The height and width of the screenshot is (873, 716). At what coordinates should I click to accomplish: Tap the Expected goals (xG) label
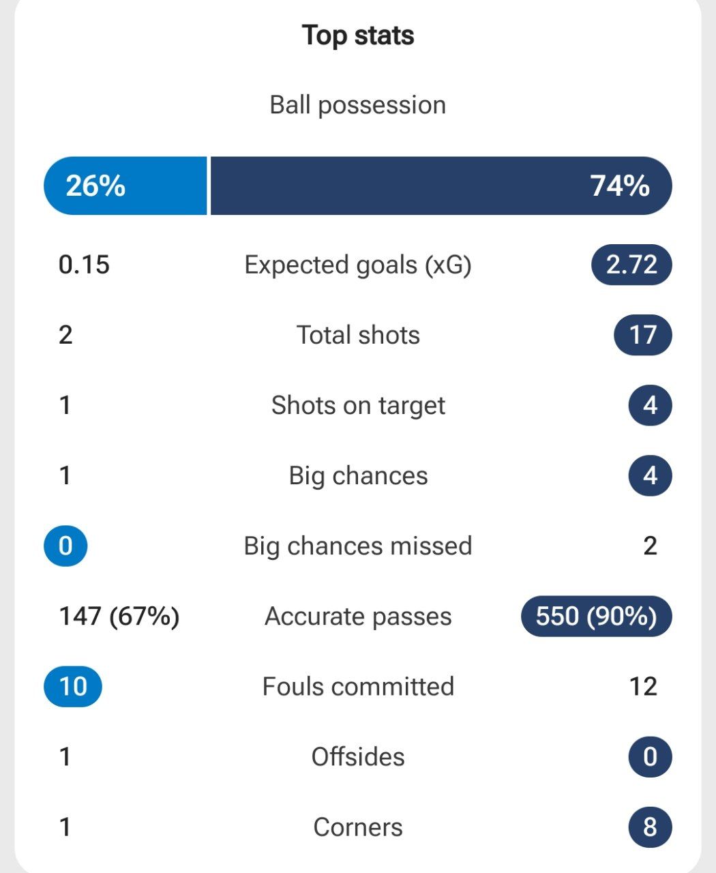(358, 265)
